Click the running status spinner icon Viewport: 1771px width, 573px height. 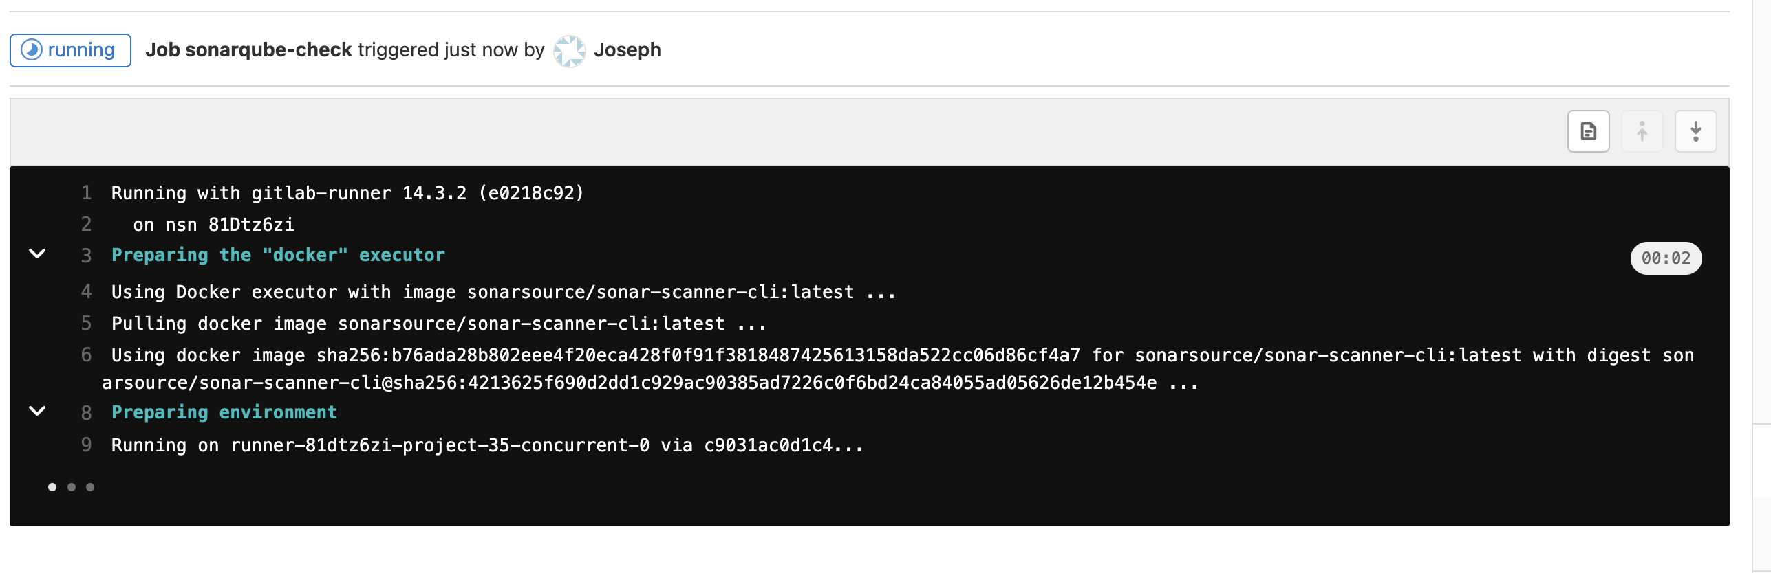tap(32, 50)
